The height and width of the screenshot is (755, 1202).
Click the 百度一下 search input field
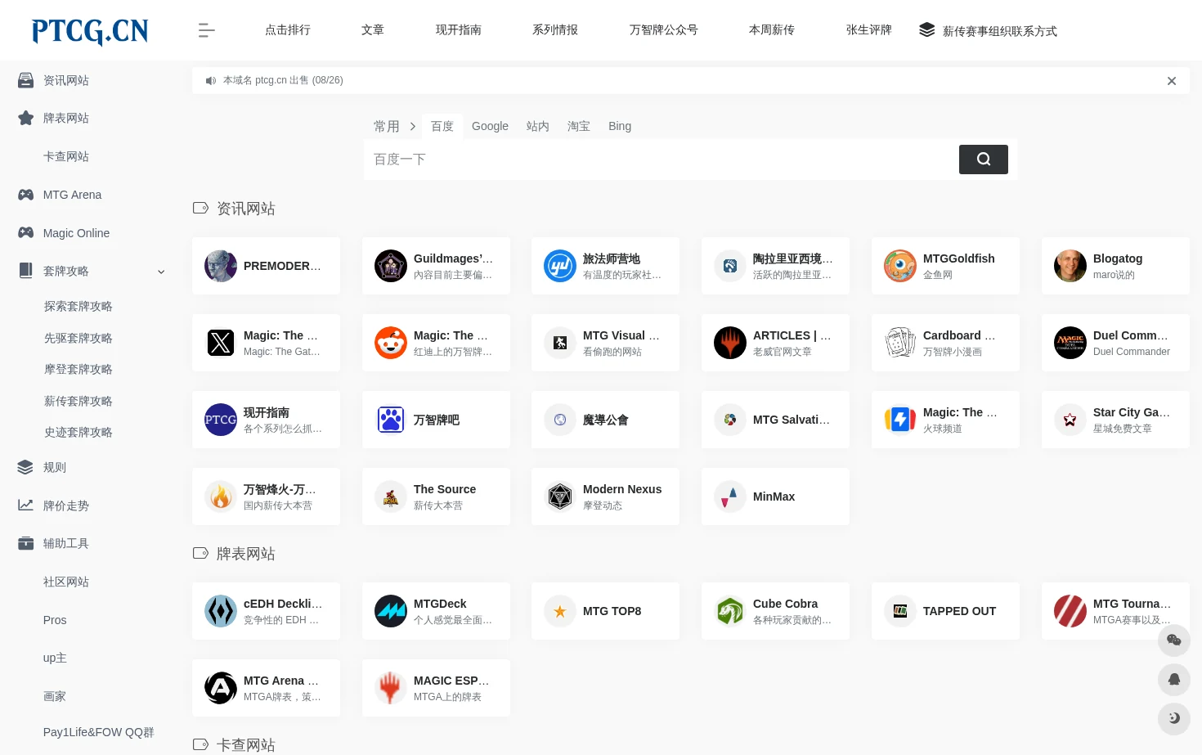662,160
